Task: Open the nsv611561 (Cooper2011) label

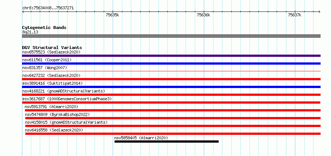Action: pos(47,60)
